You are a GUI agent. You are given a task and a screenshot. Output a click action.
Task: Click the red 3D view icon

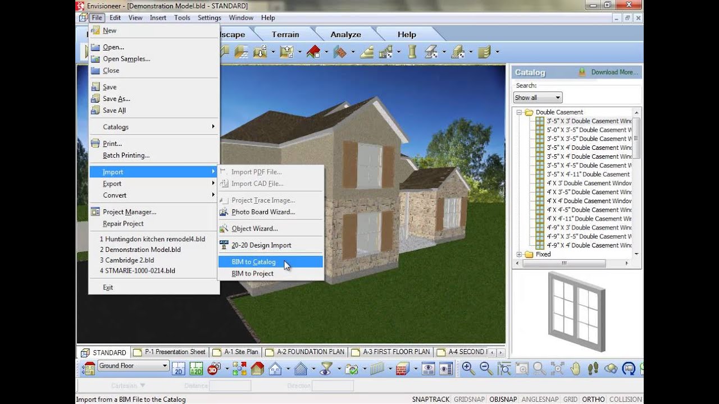pyautogui.click(x=213, y=369)
